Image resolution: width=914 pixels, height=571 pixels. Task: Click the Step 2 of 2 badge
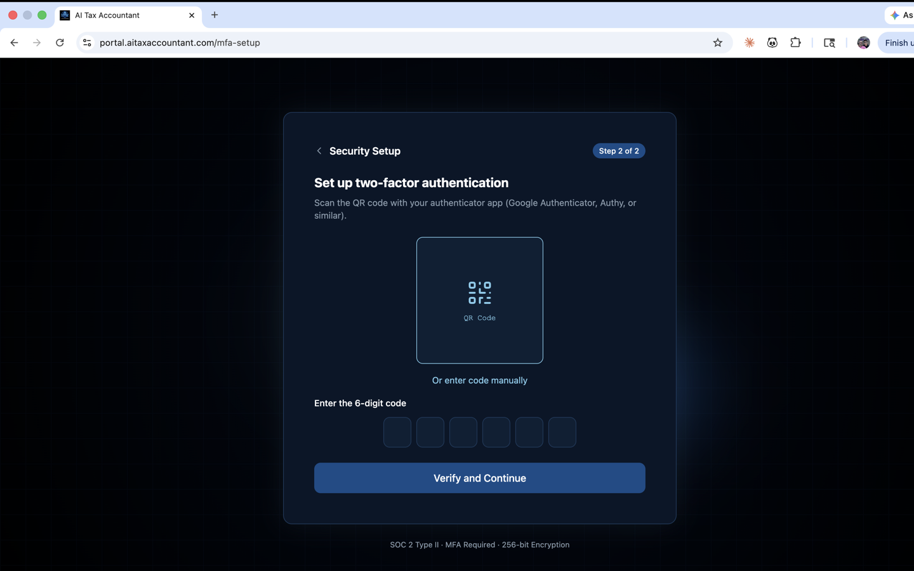[x=619, y=151]
